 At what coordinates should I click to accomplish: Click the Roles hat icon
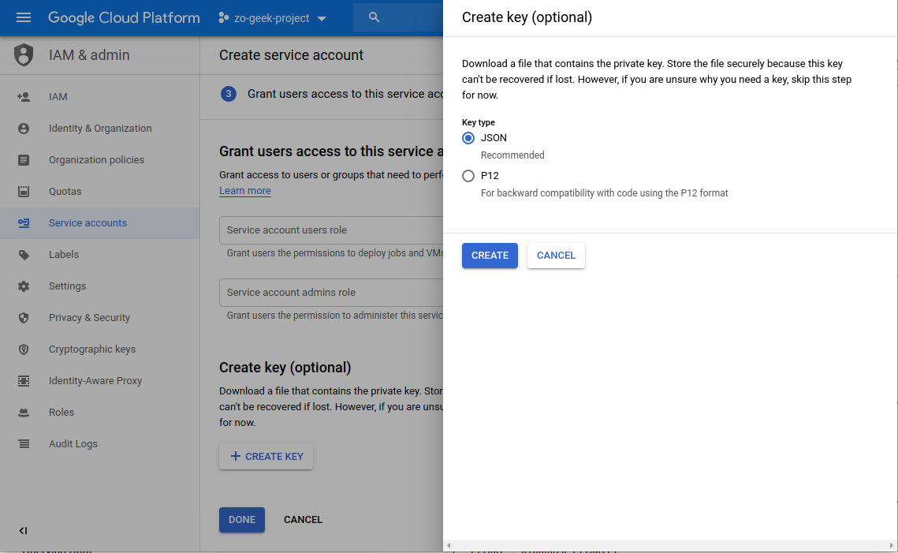24,412
